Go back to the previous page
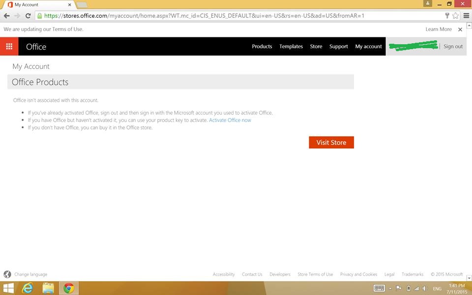The width and height of the screenshot is (472, 295). [6, 16]
